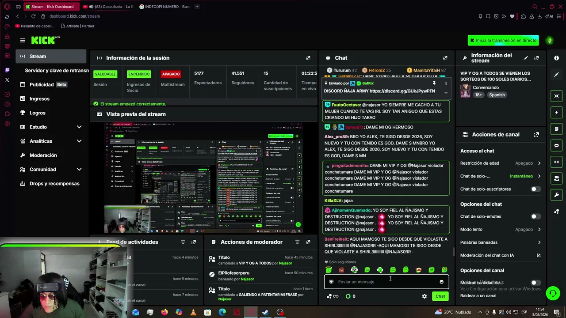This screenshot has height=318, width=566.
Task: Click the stream preview thumbnail
Action: coord(204,178)
